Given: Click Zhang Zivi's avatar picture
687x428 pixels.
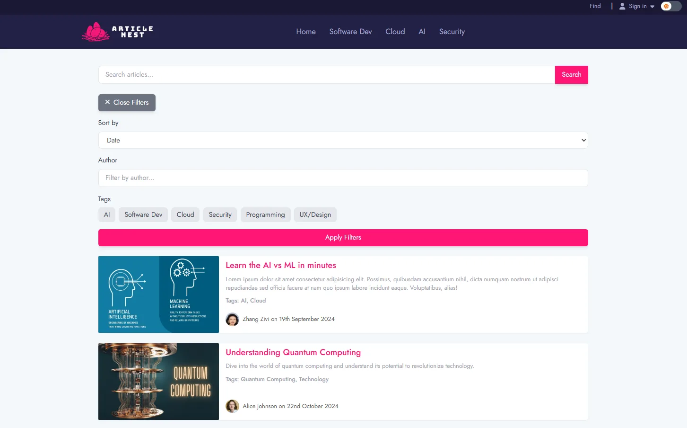Looking at the screenshot, I should [x=232, y=319].
